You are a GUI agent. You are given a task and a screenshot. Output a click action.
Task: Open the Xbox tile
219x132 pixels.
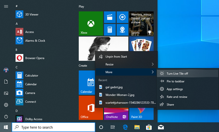pyautogui.click(x=91, y=23)
